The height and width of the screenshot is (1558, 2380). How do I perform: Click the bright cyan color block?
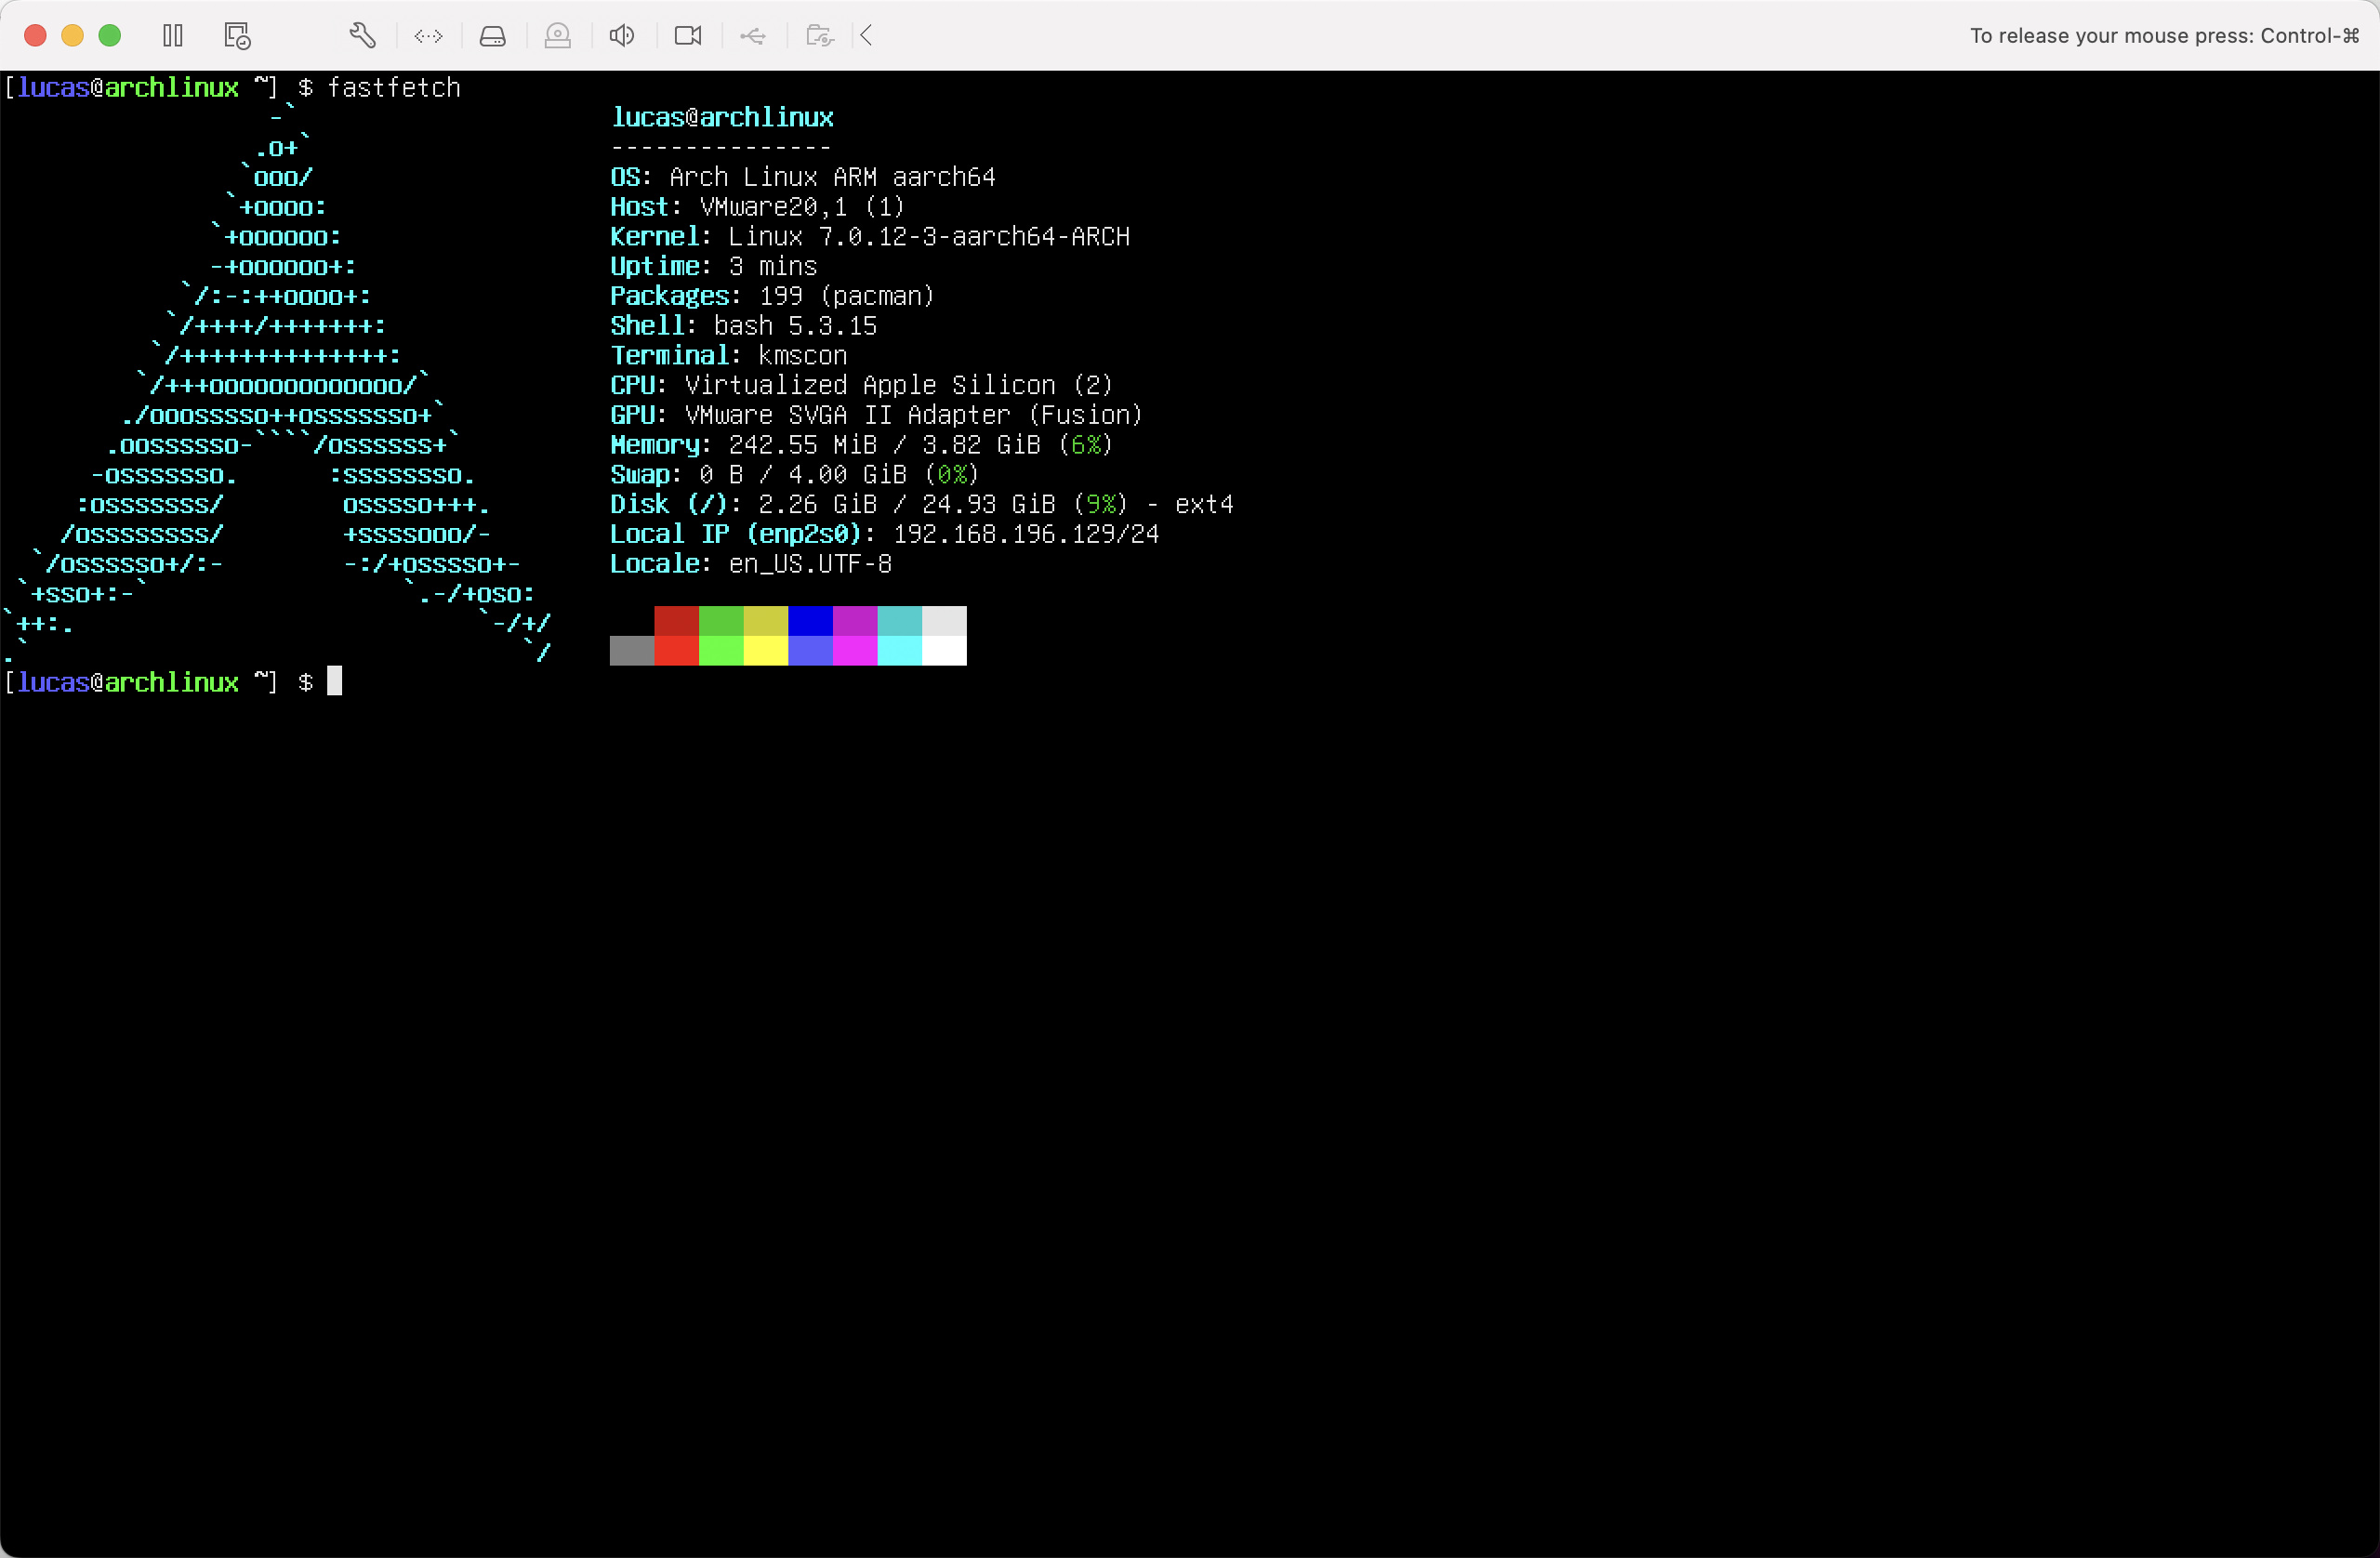(x=900, y=651)
